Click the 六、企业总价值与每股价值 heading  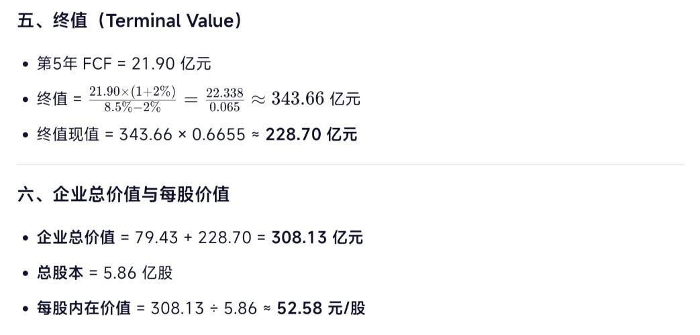[123, 195]
